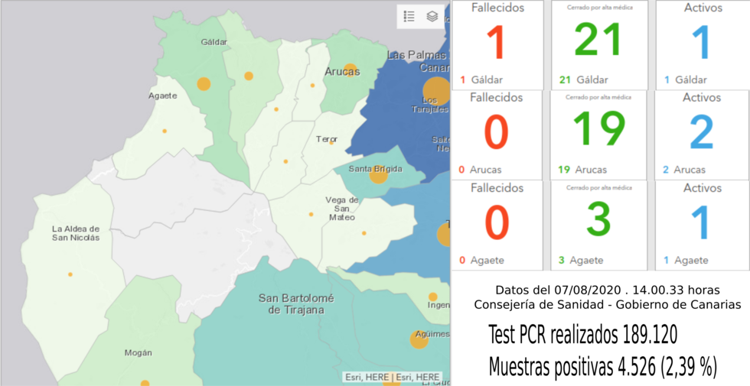Open the Esri, HERE attribution text
Screen dimensions: 750x386
click(392, 377)
